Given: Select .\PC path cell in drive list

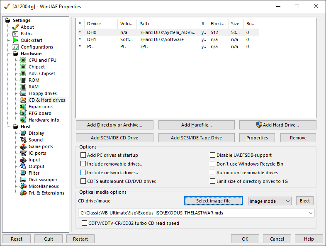Looking at the screenshot, I should (144, 46).
